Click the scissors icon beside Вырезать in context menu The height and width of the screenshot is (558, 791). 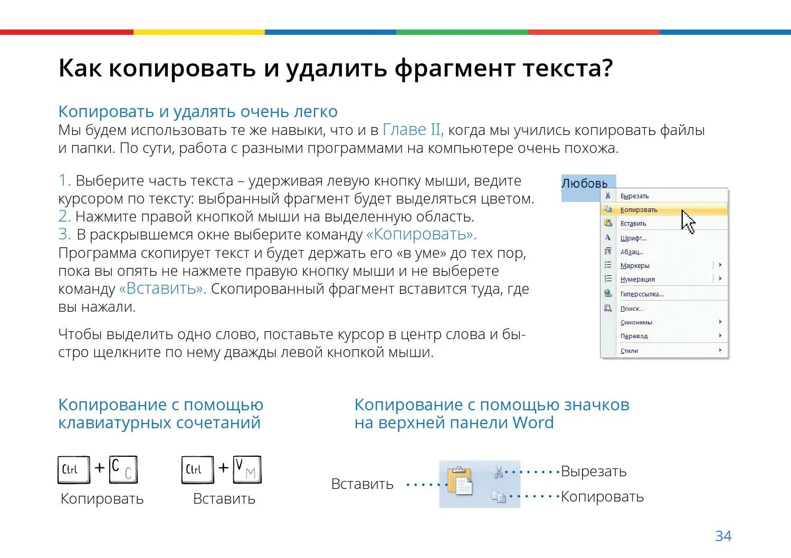tap(608, 196)
